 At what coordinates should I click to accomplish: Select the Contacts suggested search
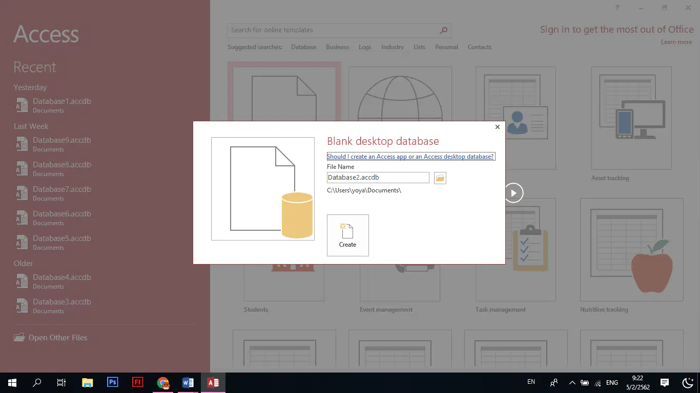pyautogui.click(x=479, y=47)
